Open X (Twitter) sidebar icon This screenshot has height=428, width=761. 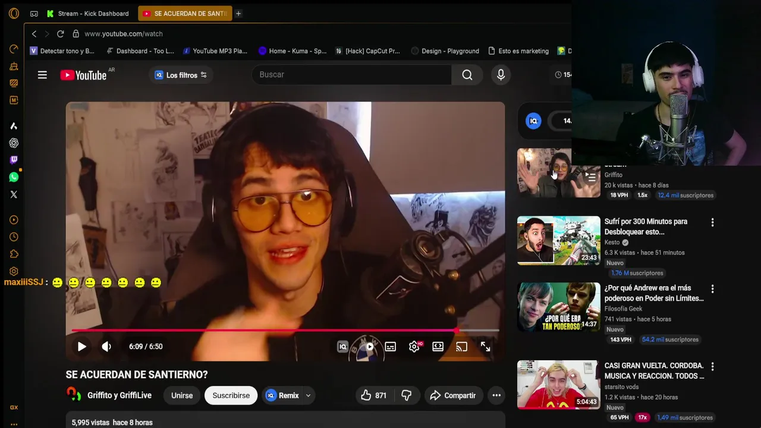[14, 194]
